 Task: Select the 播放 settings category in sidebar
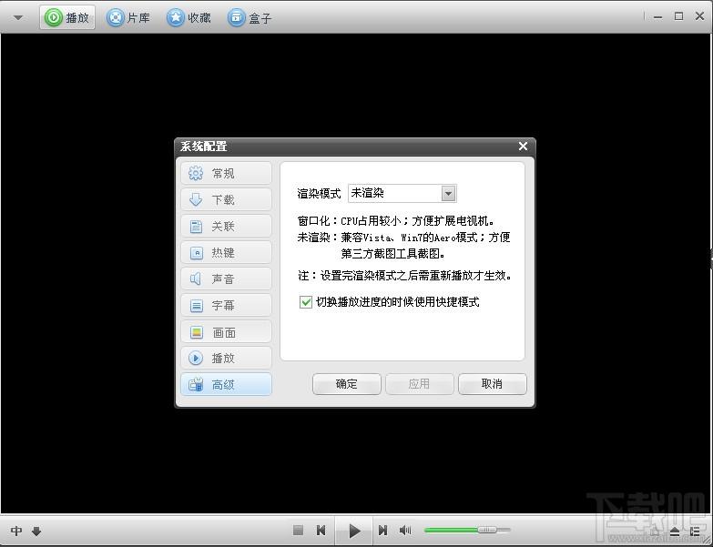click(x=226, y=358)
